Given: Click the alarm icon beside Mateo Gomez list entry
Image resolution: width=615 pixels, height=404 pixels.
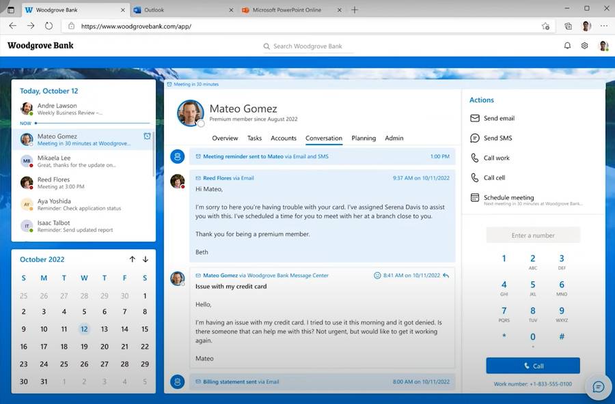Looking at the screenshot, I should tap(147, 136).
